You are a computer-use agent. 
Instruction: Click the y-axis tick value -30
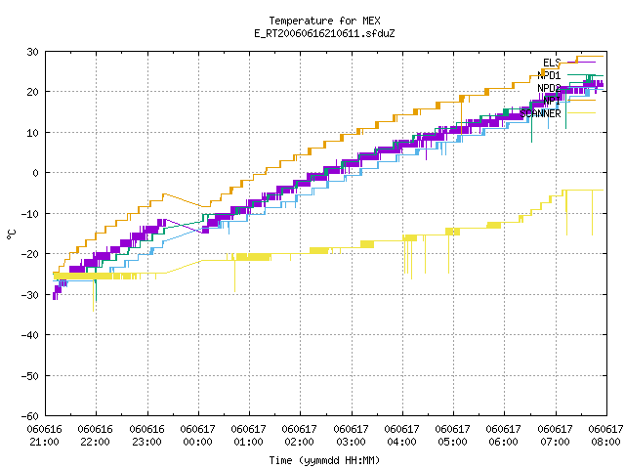tap(29, 295)
